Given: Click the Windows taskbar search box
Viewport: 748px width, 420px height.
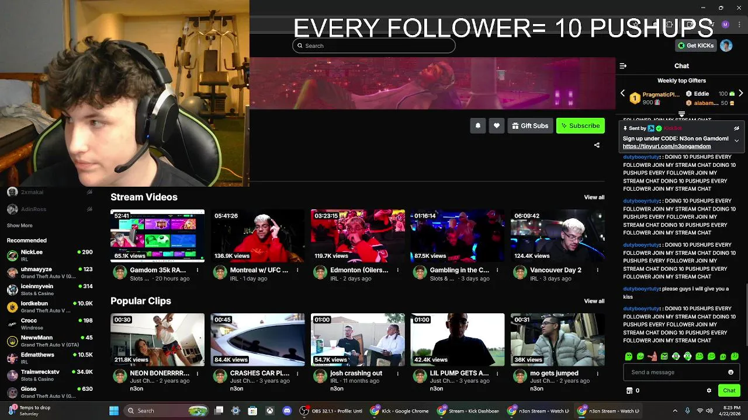Looking at the screenshot, I should click(167, 411).
